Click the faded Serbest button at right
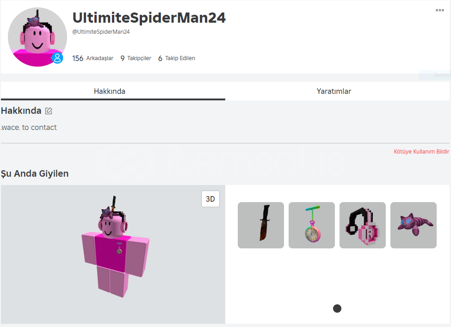This screenshot has width=451, height=327. coord(435,75)
